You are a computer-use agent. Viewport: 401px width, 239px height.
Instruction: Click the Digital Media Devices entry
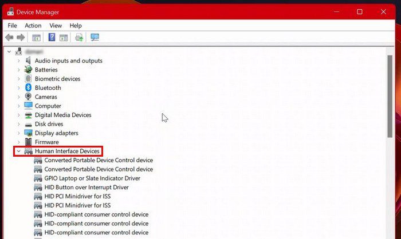tap(62, 115)
